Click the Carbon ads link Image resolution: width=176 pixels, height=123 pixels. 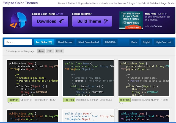(158, 26)
